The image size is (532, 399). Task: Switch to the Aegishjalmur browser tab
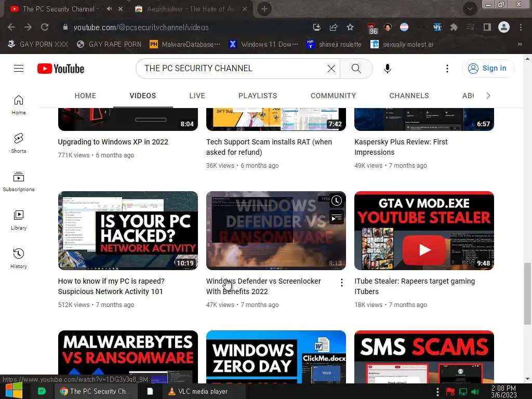(x=190, y=9)
